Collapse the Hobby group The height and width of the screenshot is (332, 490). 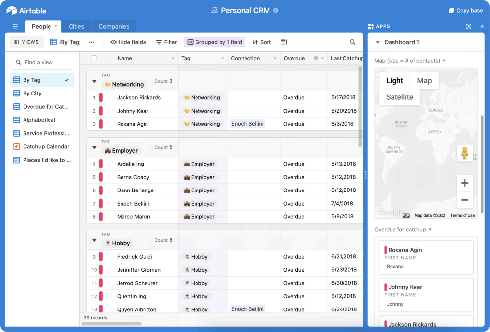click(x=94, y=240)
